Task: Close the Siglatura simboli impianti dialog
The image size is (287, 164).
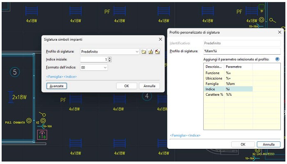Action: [161, 39]
